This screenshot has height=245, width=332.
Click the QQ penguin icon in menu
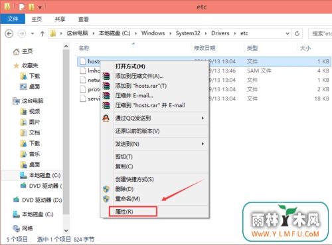point(106,118)
